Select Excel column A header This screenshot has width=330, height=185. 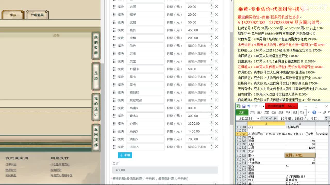coord(266,124)
